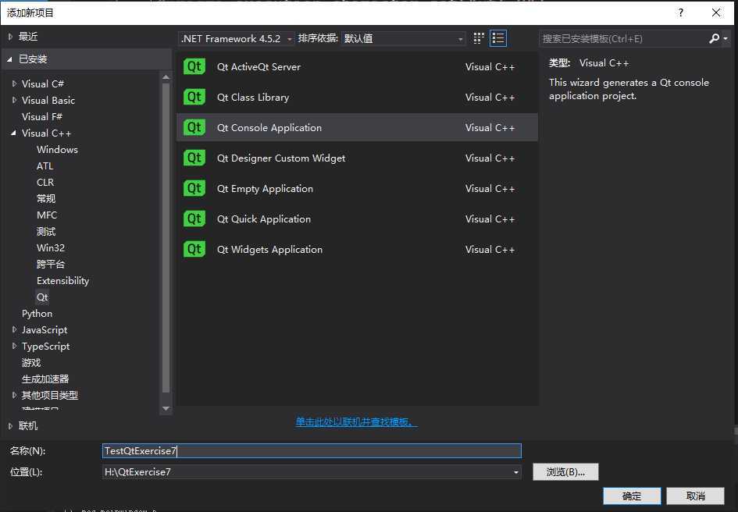Screen dimensions: 738x512
Task: Click the 浏览(B)... button
Action: [565, 472]
